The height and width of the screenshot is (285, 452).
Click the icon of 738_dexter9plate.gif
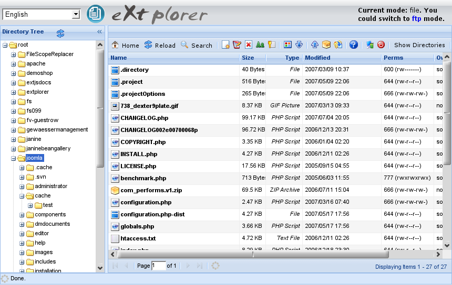[115, 106]
